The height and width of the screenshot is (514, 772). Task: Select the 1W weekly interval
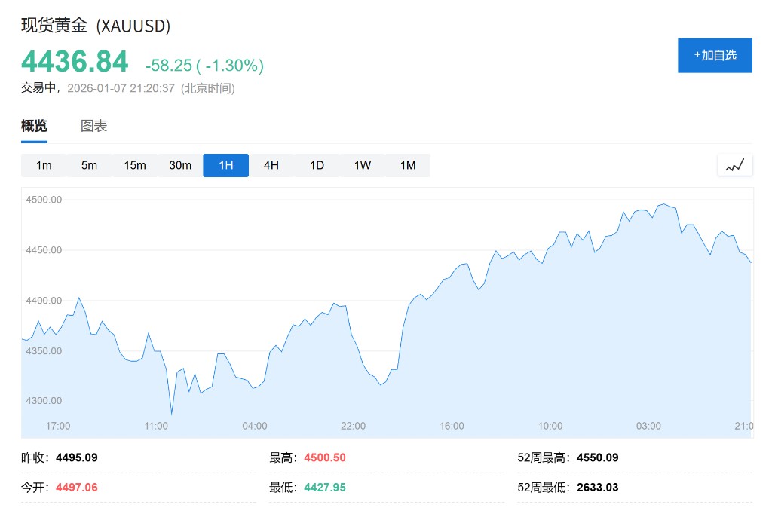[363, 165]
